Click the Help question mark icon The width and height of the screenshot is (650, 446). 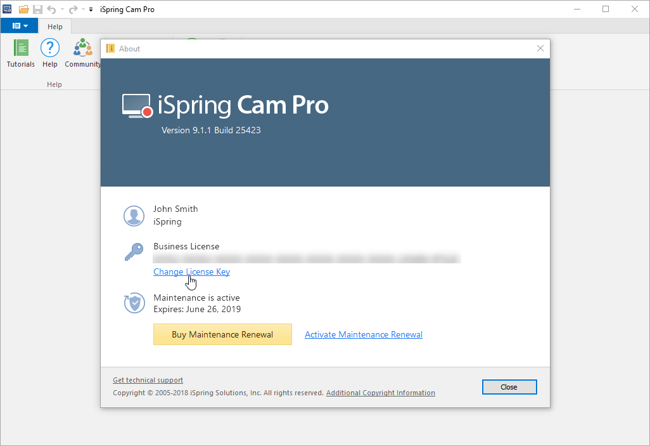50,53
